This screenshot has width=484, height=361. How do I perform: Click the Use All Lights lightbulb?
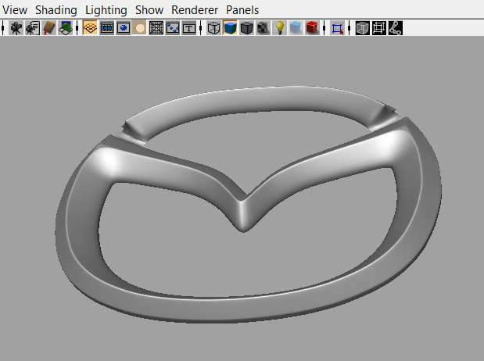coord(279,28)
